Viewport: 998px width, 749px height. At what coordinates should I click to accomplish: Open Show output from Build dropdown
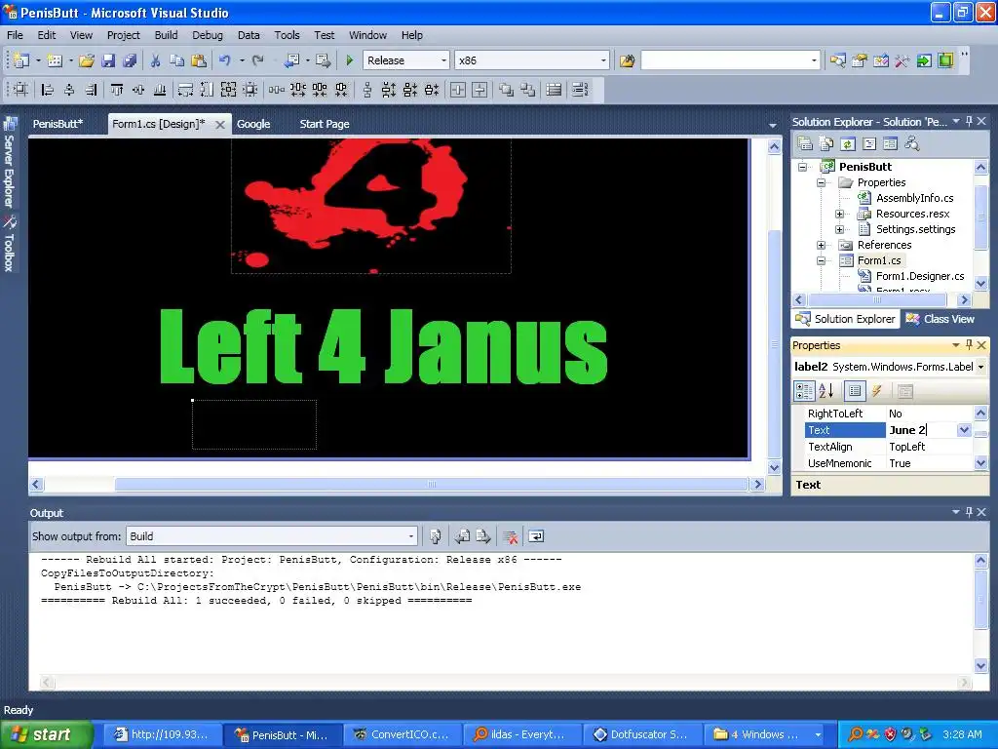[411, 536]
